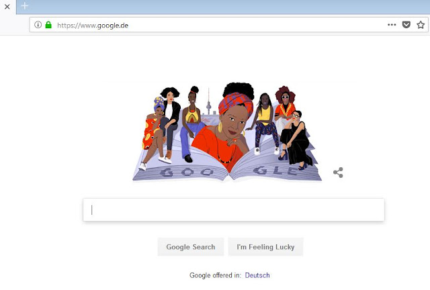Click the green padlock secure connection icon

click(48, 25)
